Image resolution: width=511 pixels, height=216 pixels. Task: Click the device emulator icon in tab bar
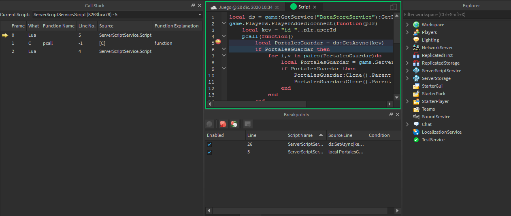click(x=393, y=7)
